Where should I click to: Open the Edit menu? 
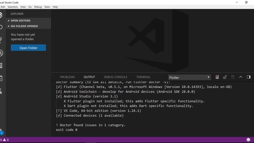pyautogui.click(x=3, y=7)
